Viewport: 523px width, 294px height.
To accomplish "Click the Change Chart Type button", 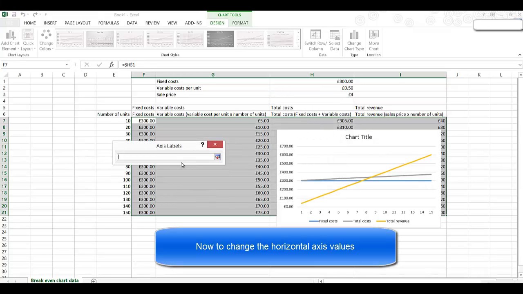I will click(354, 40).
